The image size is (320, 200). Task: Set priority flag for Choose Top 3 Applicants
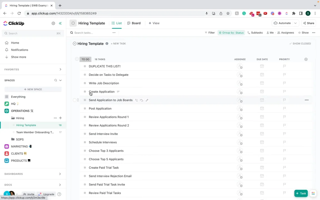(284, 151)
